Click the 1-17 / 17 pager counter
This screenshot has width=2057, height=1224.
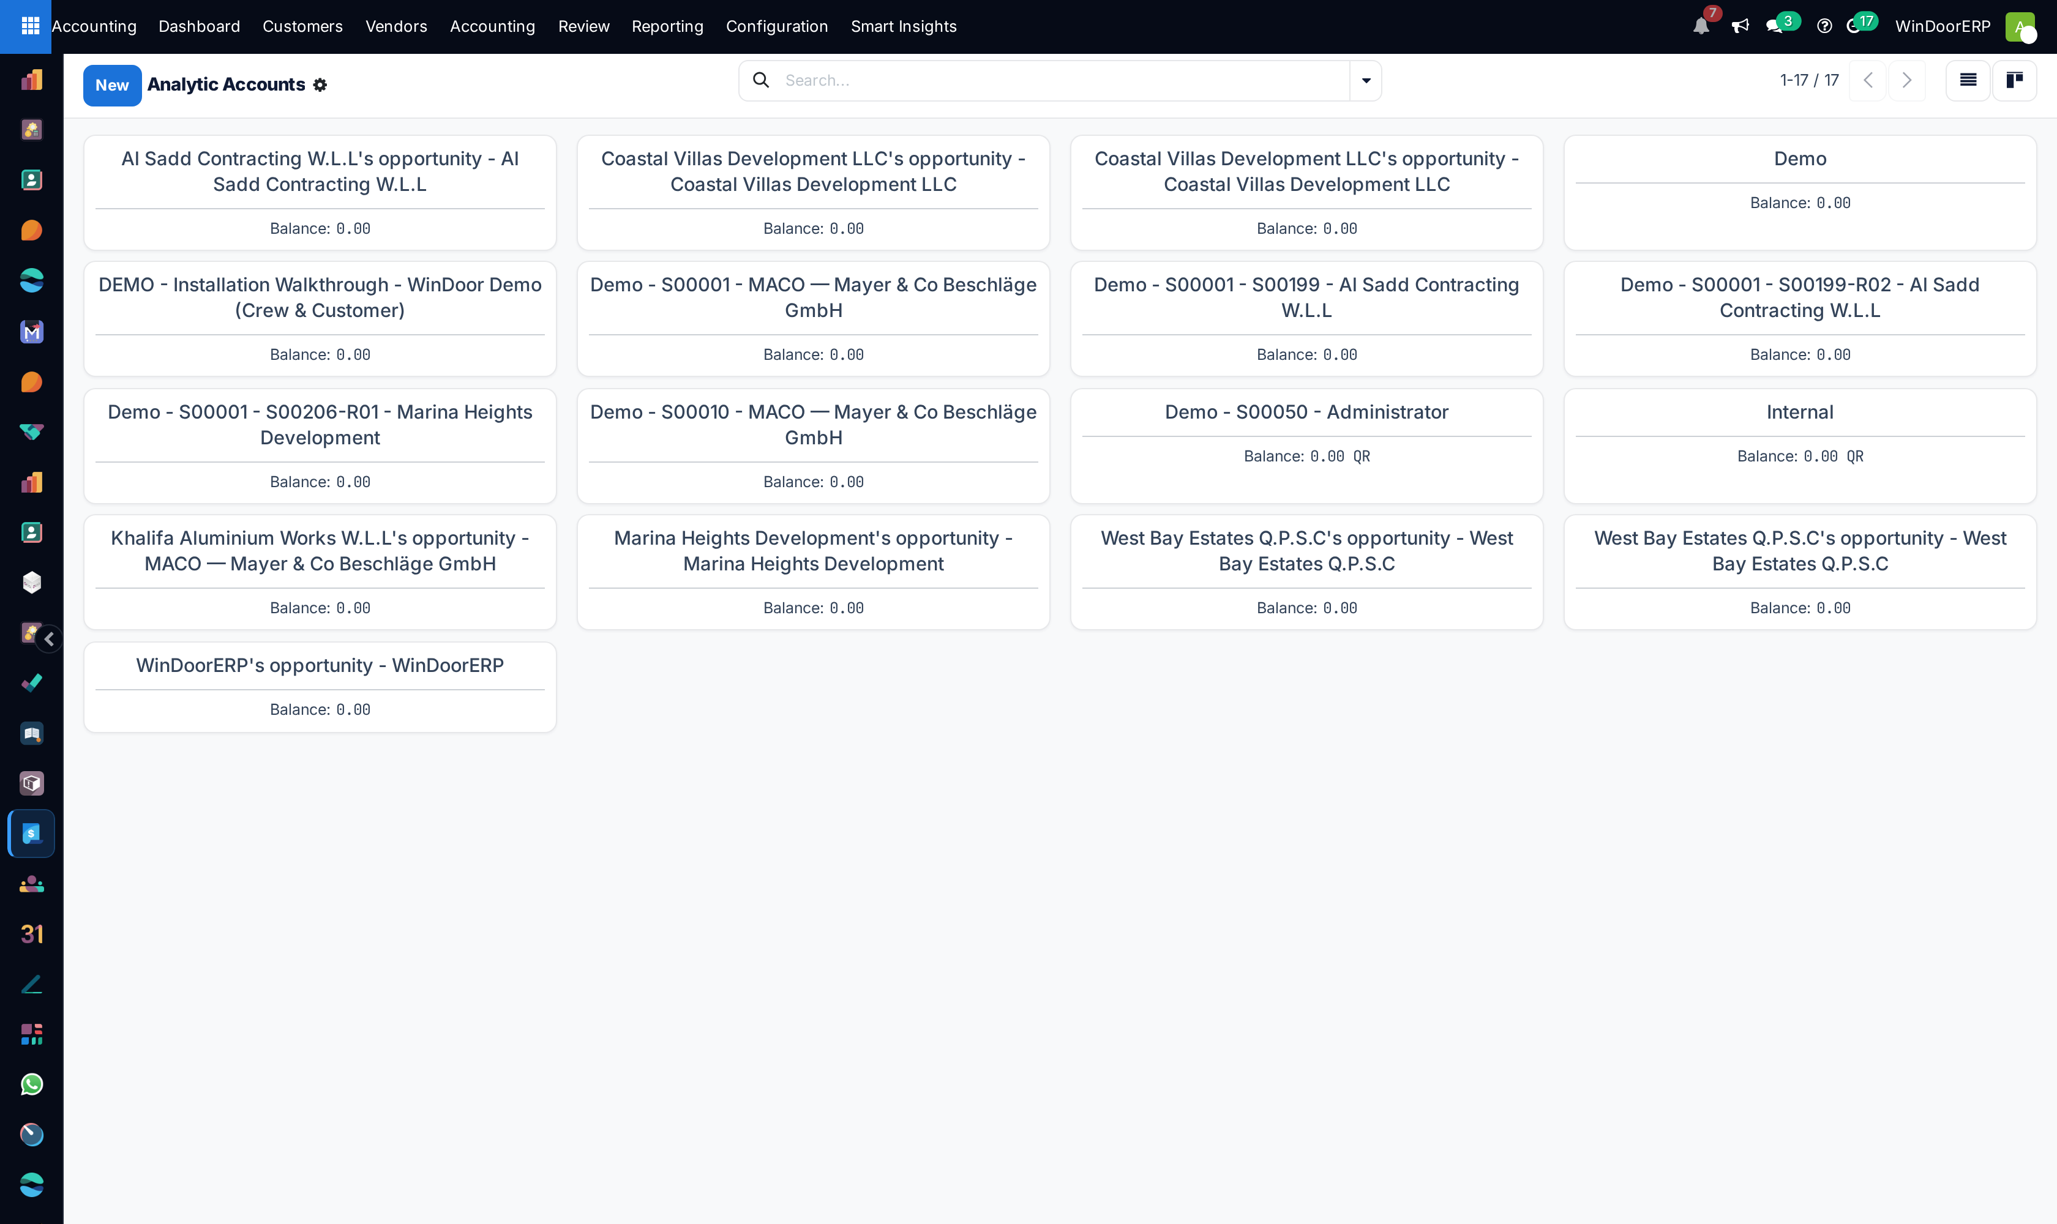tap(1810, 80)
